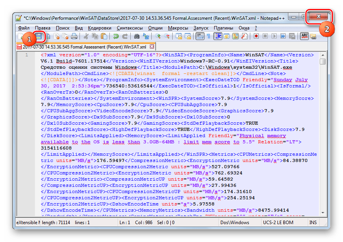Image resolution: width=343 pixels, height=242 pixels.
Task: Click 'length : 71114' in status bar
Action: 56,223
